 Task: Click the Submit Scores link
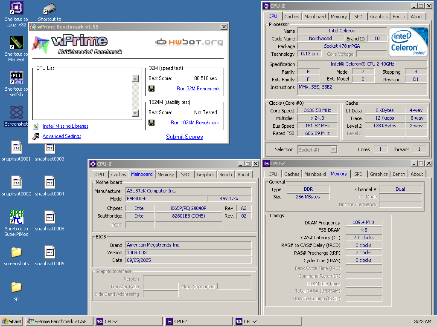[184, 137]
